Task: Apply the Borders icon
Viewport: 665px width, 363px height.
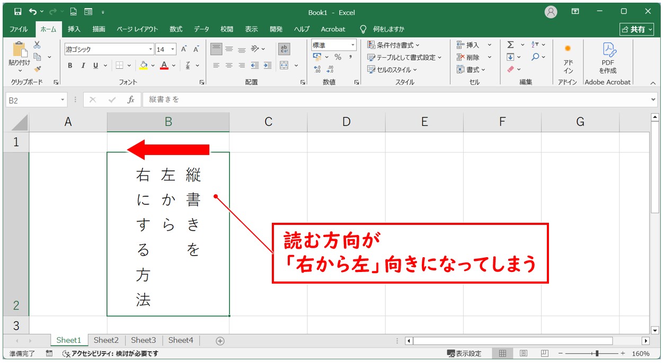Action: [119, 66]
